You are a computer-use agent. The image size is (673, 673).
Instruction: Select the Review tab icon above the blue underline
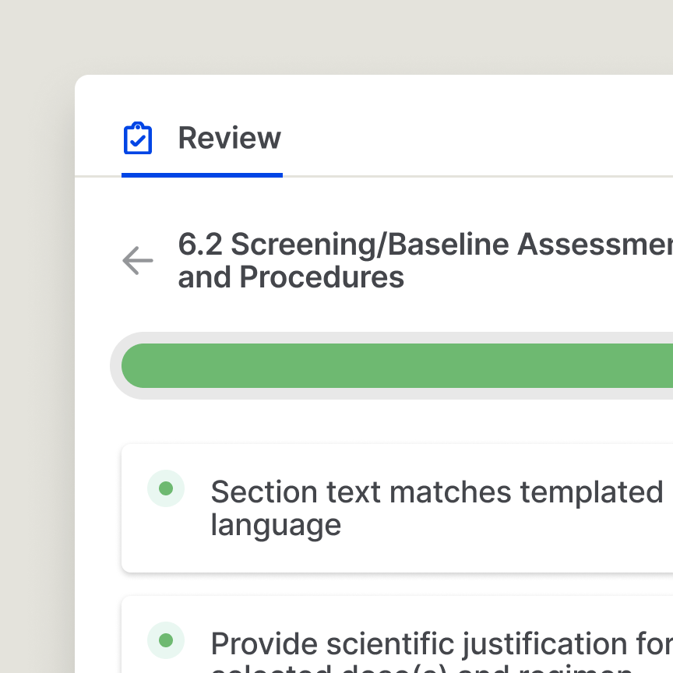[138, 138]
